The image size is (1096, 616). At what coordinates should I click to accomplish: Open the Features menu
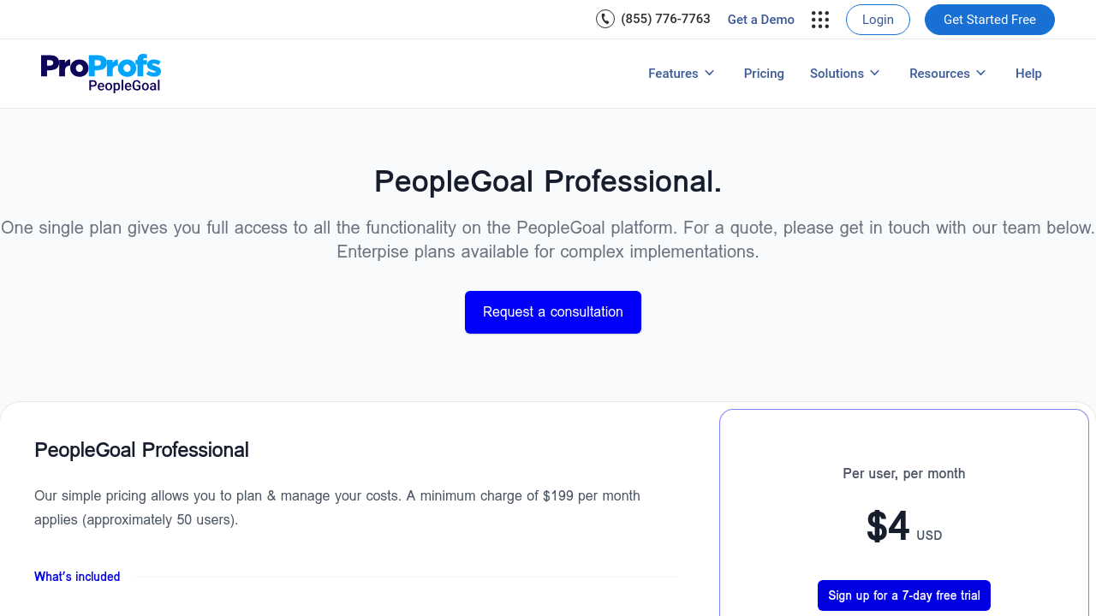click(673, 74)
